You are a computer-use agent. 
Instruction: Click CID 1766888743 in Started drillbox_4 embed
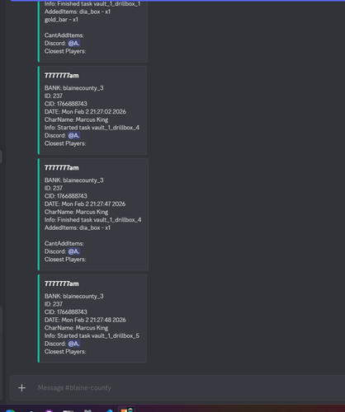(66, 104)
